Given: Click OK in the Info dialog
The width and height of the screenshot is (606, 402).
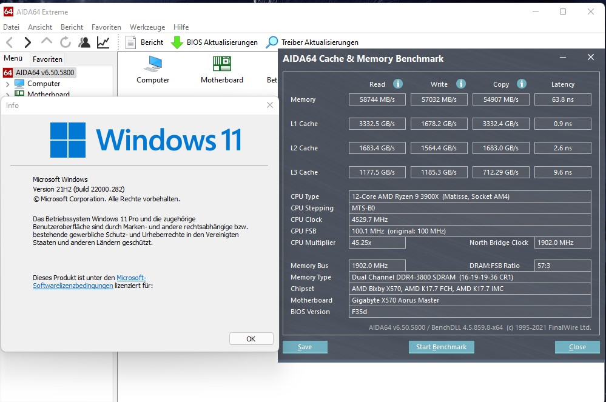Looking at the screenshot, I should click(x=251, y=339).
